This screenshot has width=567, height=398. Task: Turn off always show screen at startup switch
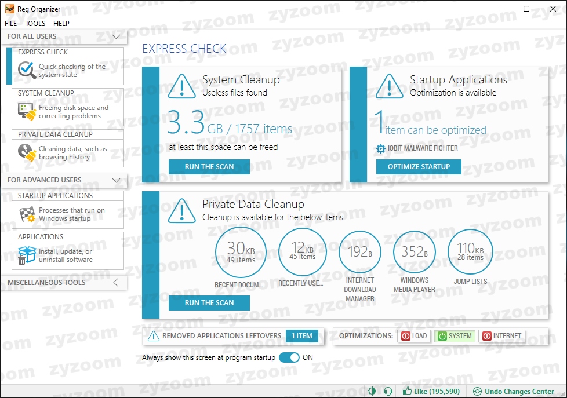289,357
